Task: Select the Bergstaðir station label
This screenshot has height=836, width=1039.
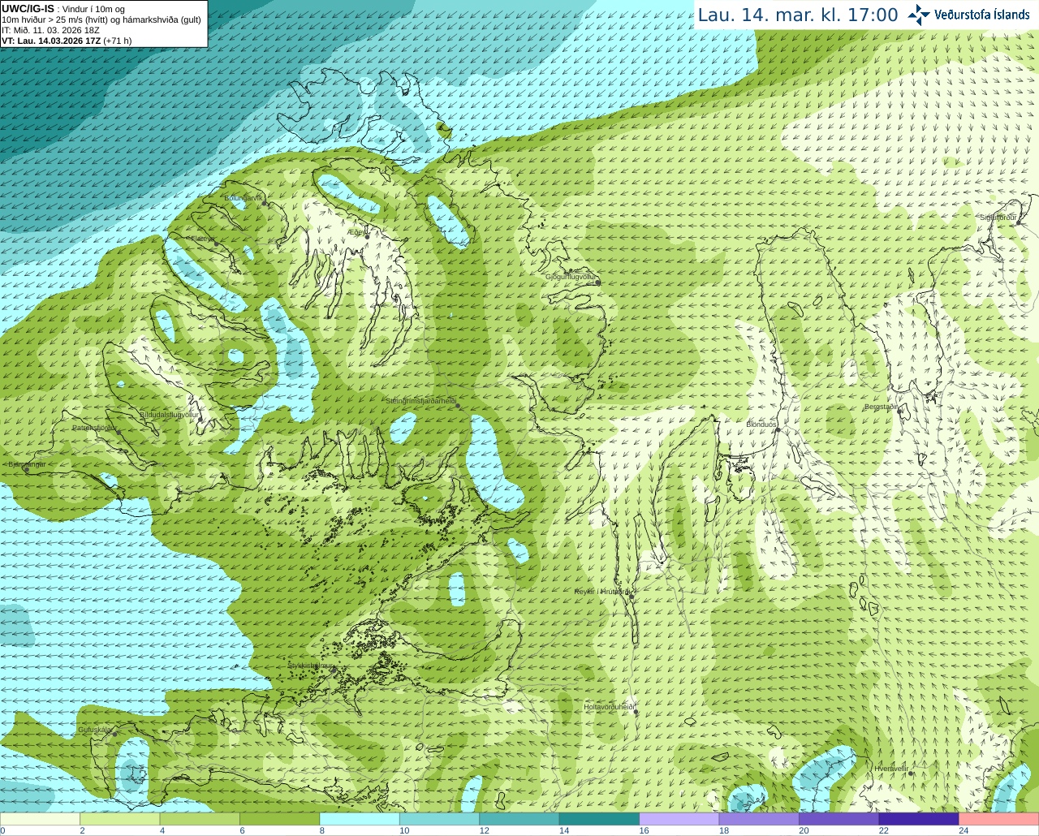Action: (881, 407)
